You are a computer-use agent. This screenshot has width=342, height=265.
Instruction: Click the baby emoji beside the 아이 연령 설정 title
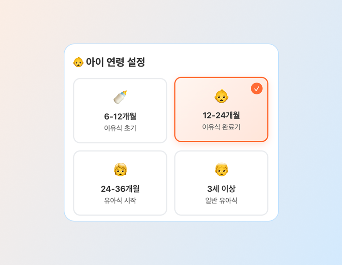(x=78, y=62)
